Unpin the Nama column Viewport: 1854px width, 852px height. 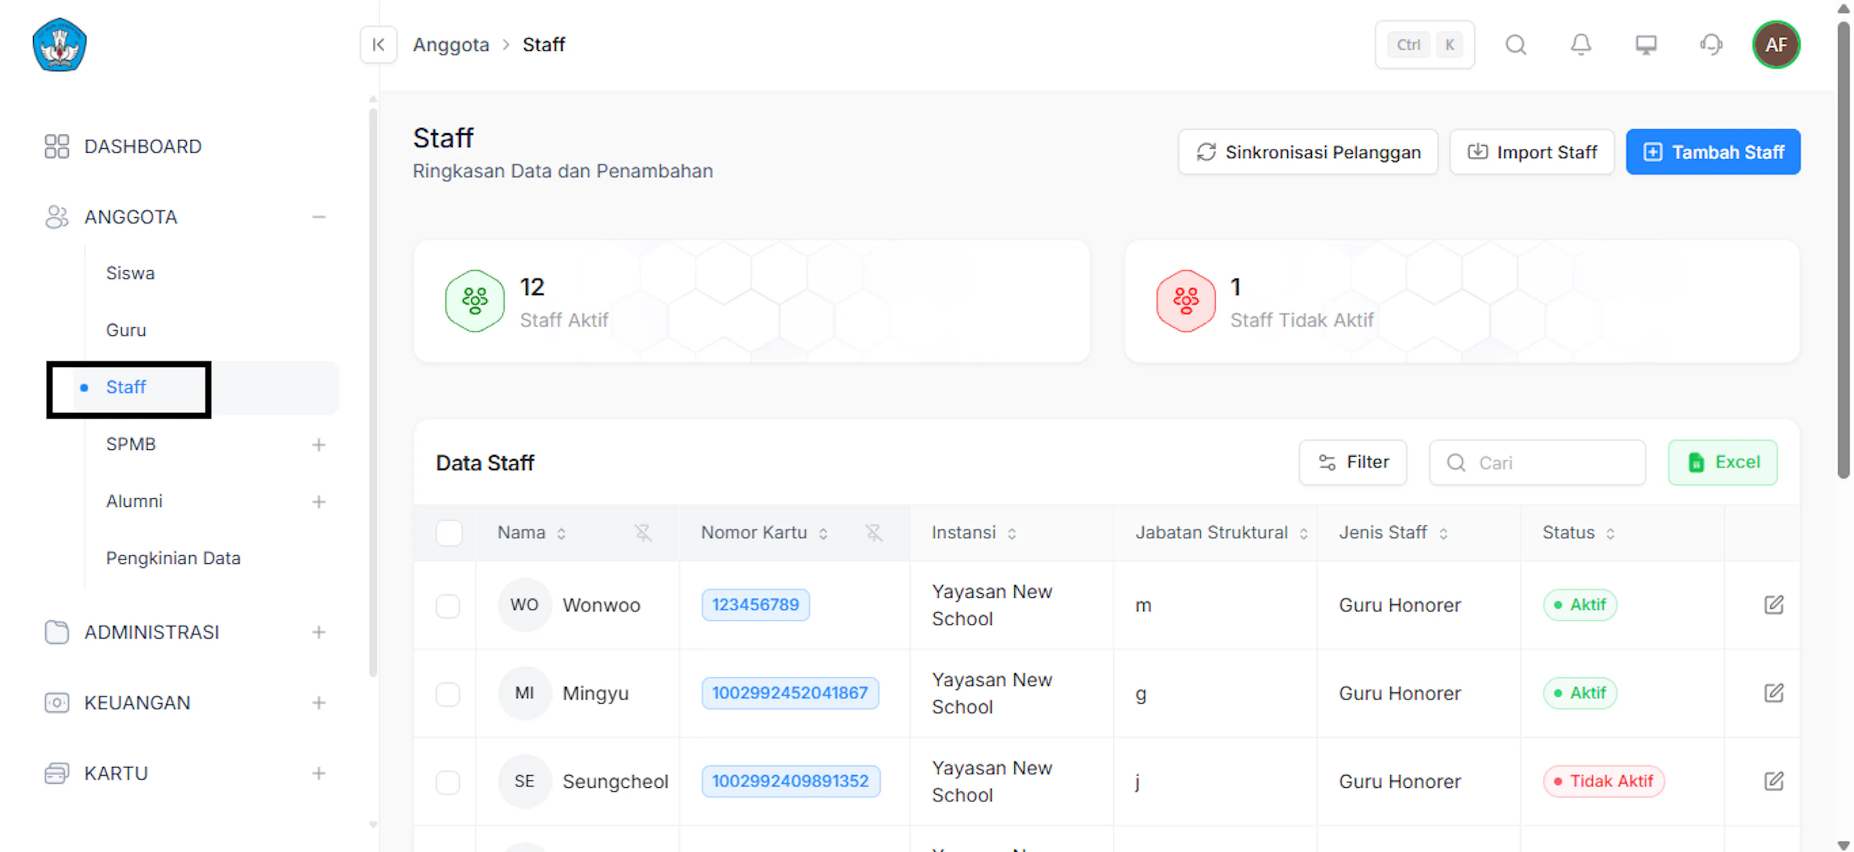click(643, 532)
